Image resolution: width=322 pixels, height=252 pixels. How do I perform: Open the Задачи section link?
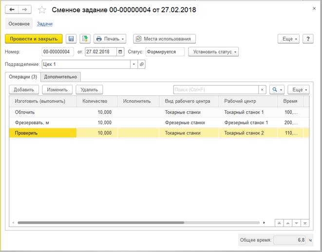[x=45, y=23]
